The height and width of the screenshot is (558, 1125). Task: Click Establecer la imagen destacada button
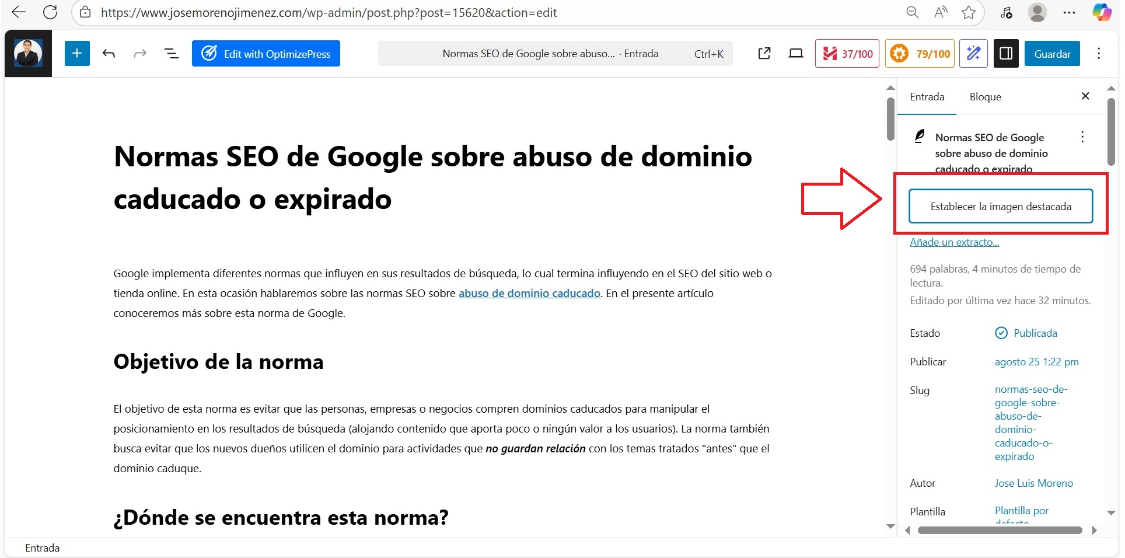(x=1000, y=207)
